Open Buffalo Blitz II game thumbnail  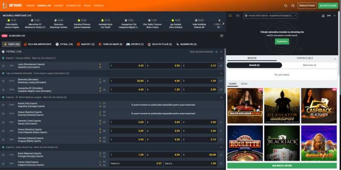coord(319,143)
